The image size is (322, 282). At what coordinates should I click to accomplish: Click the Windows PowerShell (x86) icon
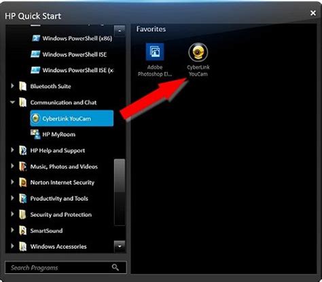pyautogui.click(x=36, y=38)
